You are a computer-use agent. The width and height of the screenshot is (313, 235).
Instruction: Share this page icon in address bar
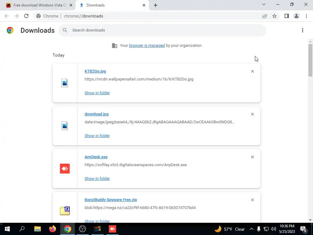265,16
